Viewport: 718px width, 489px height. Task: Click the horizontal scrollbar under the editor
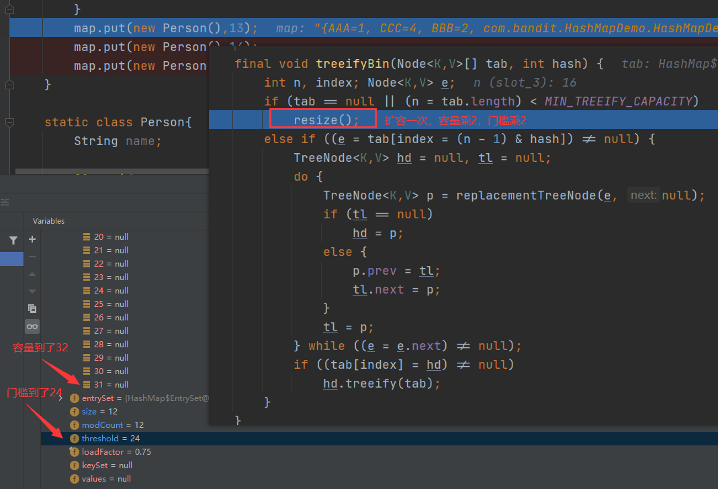tap(111, 171)
